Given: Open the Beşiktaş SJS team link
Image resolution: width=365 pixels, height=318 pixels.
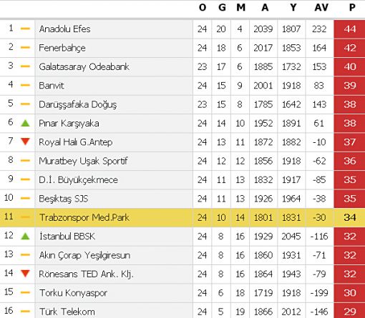Looking at the screenshot, I should coord(64,199).
